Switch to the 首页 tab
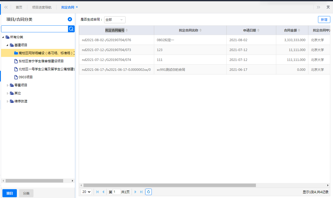The image size is (333, 198). click(x=19, y=7)
